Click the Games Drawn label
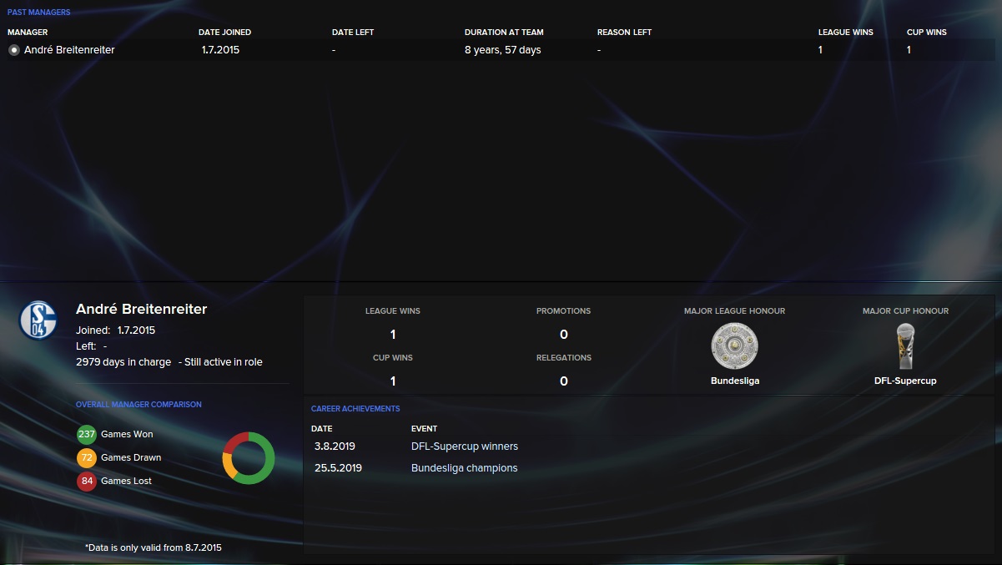The height and width of the screenshot is (565, 1002). point(131,457)
